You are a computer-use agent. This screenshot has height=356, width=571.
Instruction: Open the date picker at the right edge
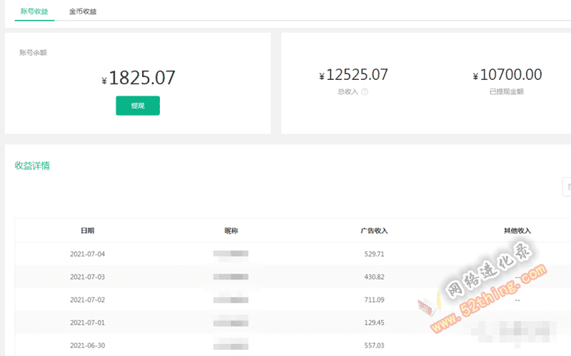tap(567, 187)
